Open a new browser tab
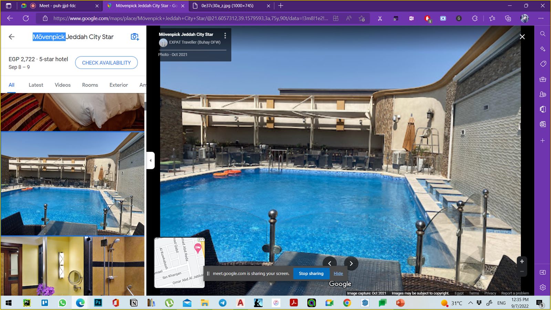551x310 pixels. coord(281,6)
